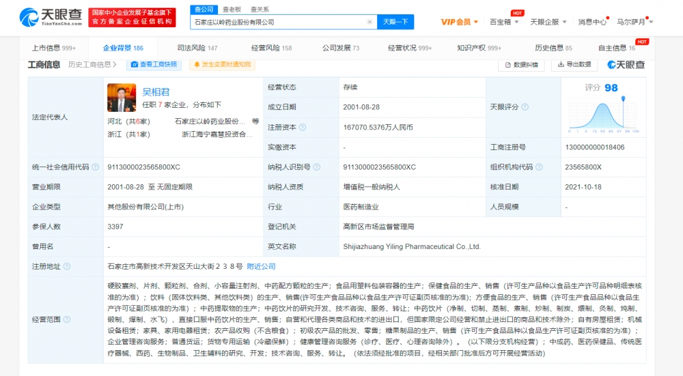Switch to 经营风险 tab
This screenshot has height=376, width=683.
pyautogui.click(x=271, y=48)
